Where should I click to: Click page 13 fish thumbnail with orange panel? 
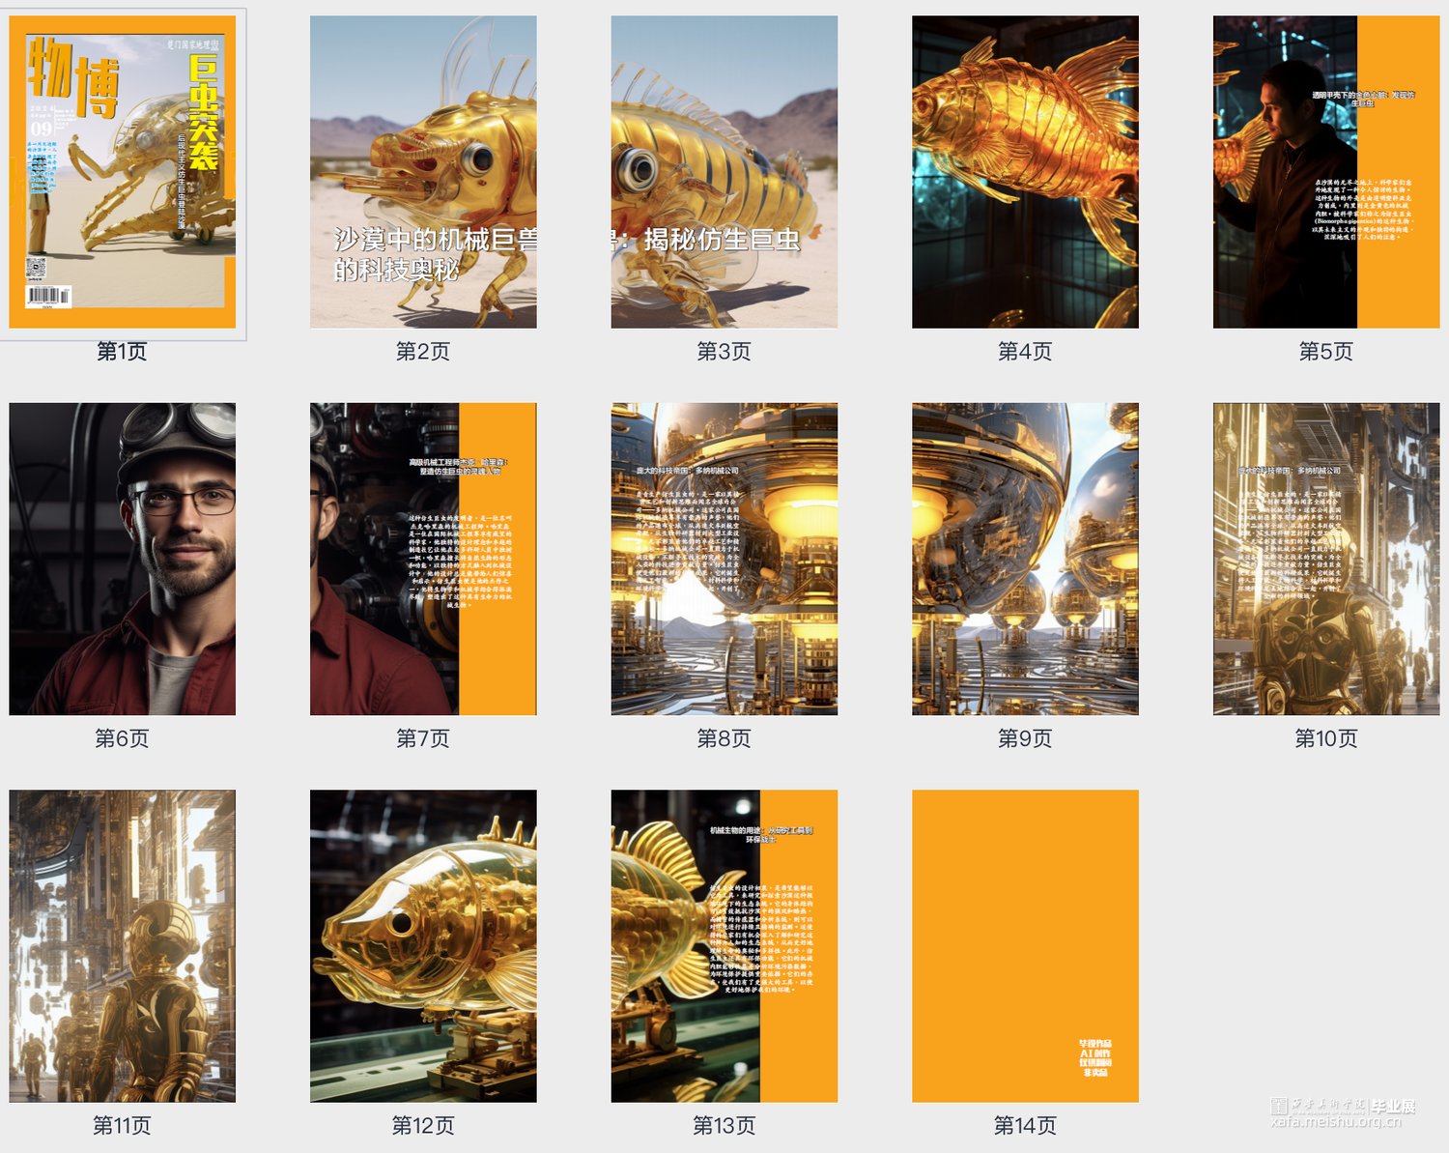coord(724,946)
